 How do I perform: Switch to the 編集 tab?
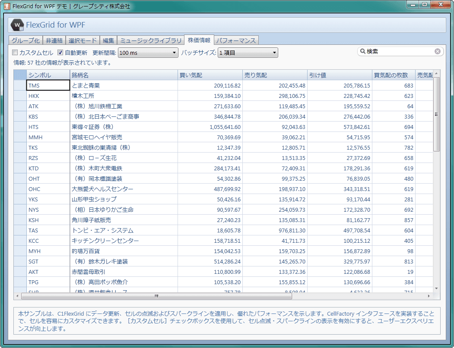click(x=108, y=41)
